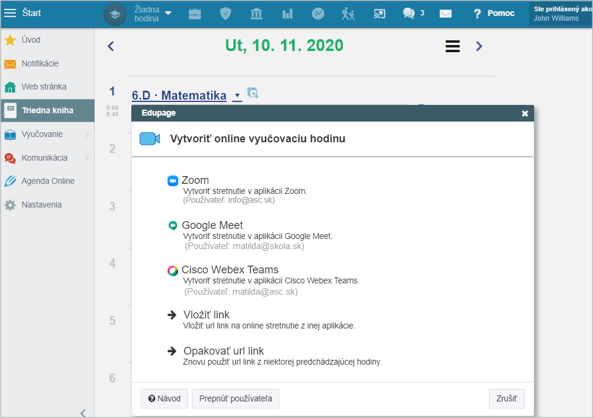Screen dimensions: 593x418
Task: Click the arrow beside Opakovať url link
Action: pos(172,351)
